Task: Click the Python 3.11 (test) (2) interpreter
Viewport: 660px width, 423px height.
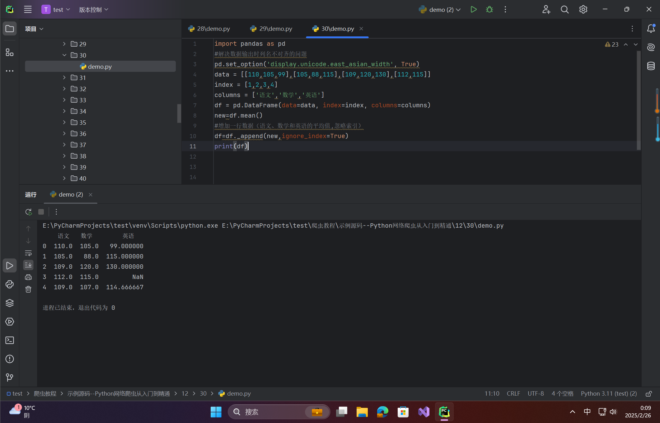Action: 609,393
